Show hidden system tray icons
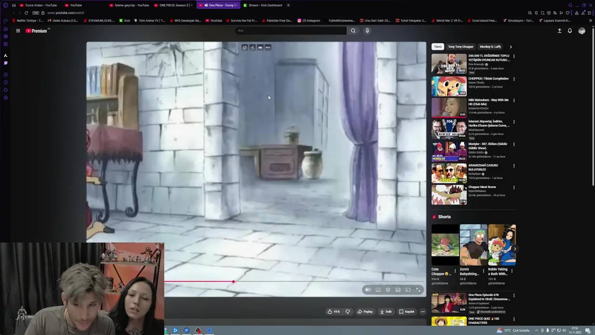 tap(536, 330)
